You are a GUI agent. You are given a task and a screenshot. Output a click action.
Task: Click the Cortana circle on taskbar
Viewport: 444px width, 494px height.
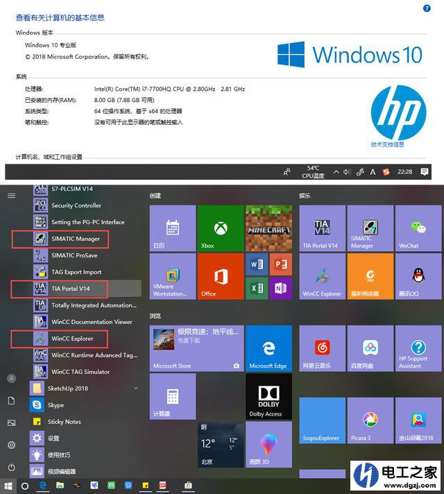point(25,486)
